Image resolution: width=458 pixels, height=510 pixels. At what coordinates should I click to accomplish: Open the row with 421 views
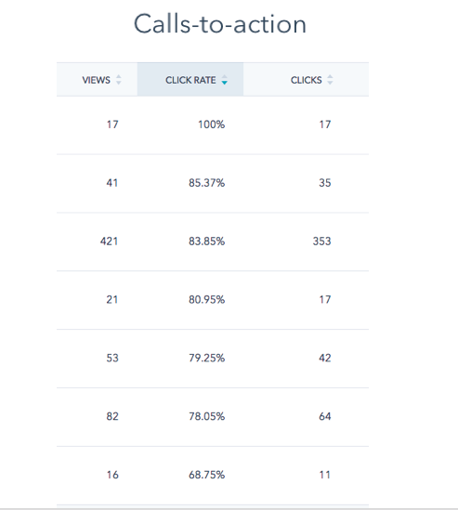213,242
